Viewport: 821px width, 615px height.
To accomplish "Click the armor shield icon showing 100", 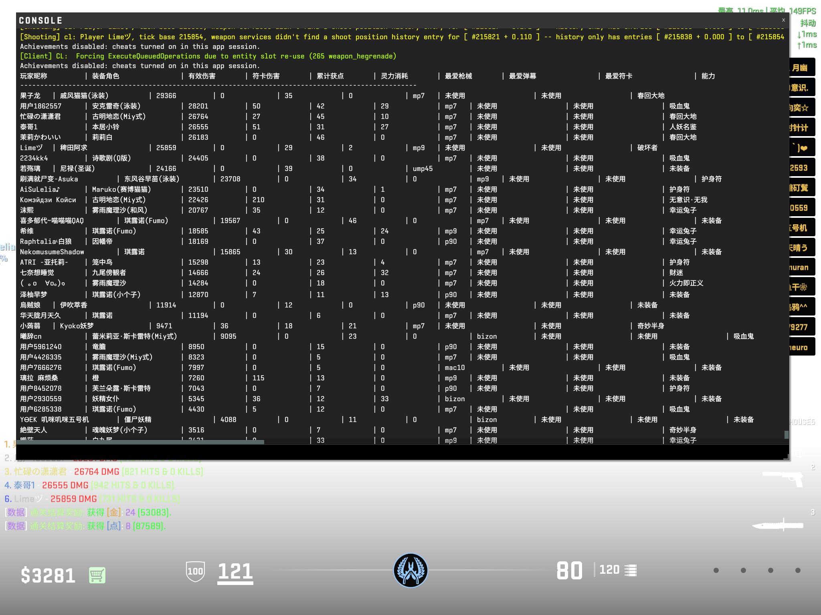I will pos(195,571).
